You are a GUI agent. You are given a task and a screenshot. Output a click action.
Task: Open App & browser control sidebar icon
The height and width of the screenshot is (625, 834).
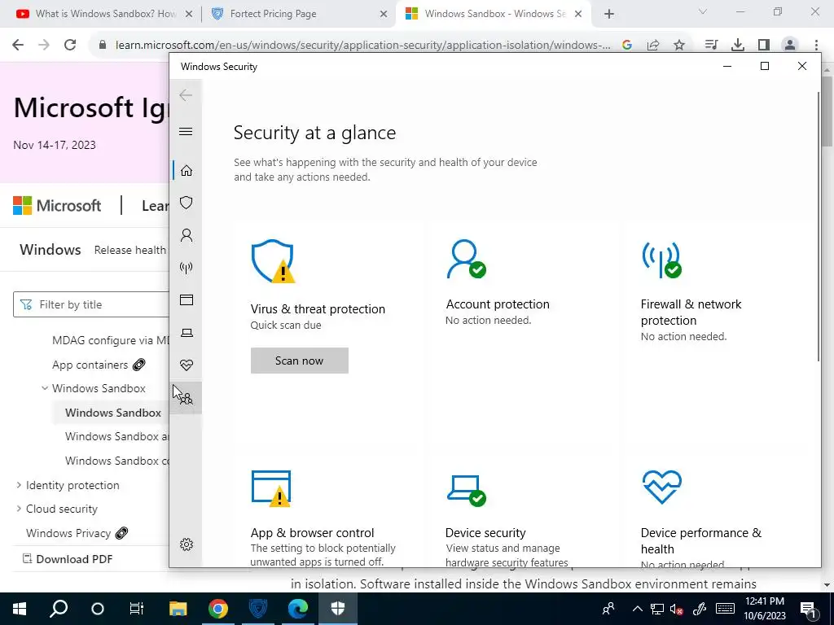coord(187,299)
